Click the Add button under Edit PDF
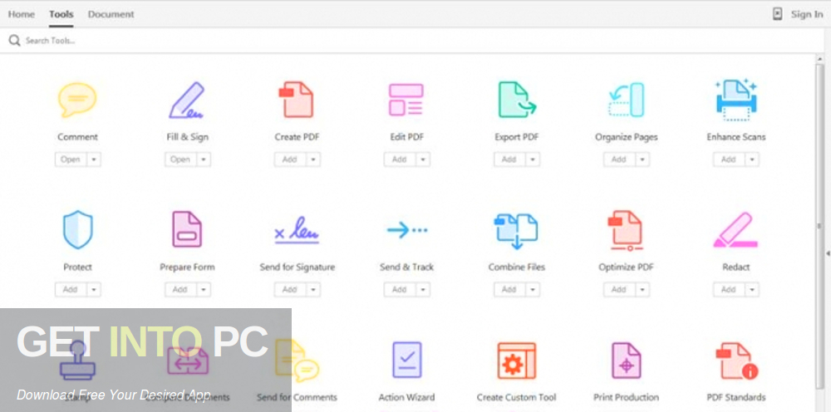 (x=400, y=159)
